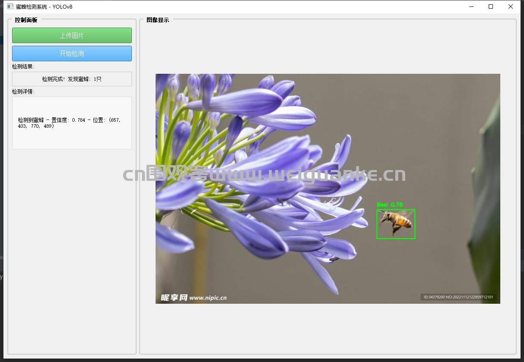
Task: Click the green 'Bee: 0.78' confidence label
Action: click(x=390, y=205)
